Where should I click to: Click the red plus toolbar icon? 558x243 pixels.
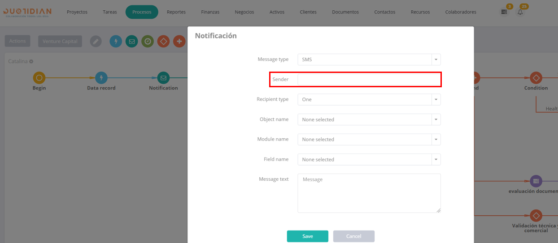pos(179,41)
